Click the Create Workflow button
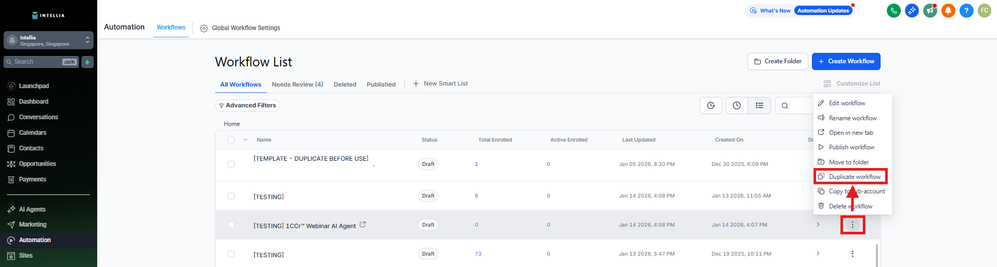 click(846, 61)
